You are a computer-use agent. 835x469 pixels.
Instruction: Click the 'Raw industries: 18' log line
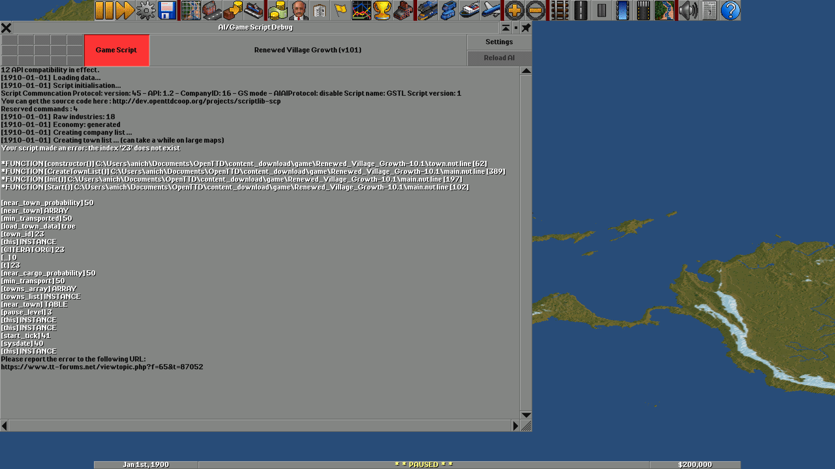[58, 117]
